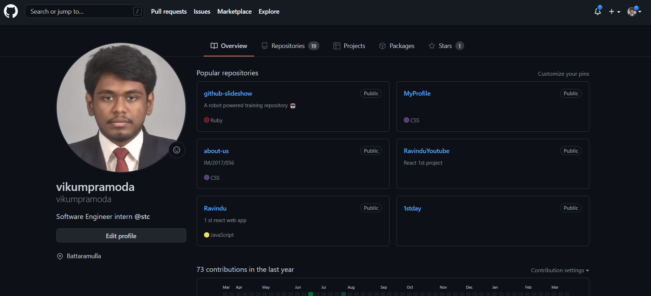Click the Packages cube icon
651x296 pixels.
tap(382, 46)
